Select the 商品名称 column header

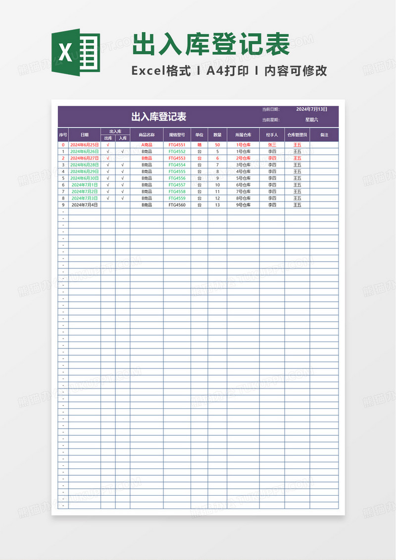147,135
